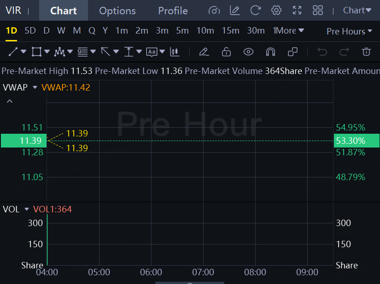Click the 53.30% change marker

357,141
